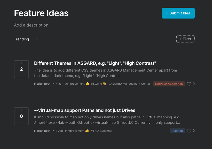The height and width of the screenshot is (149, 212).
Task: Open the --virtual-map support Paths idea title
Action: pyautogui.click(x=85, y=110)
